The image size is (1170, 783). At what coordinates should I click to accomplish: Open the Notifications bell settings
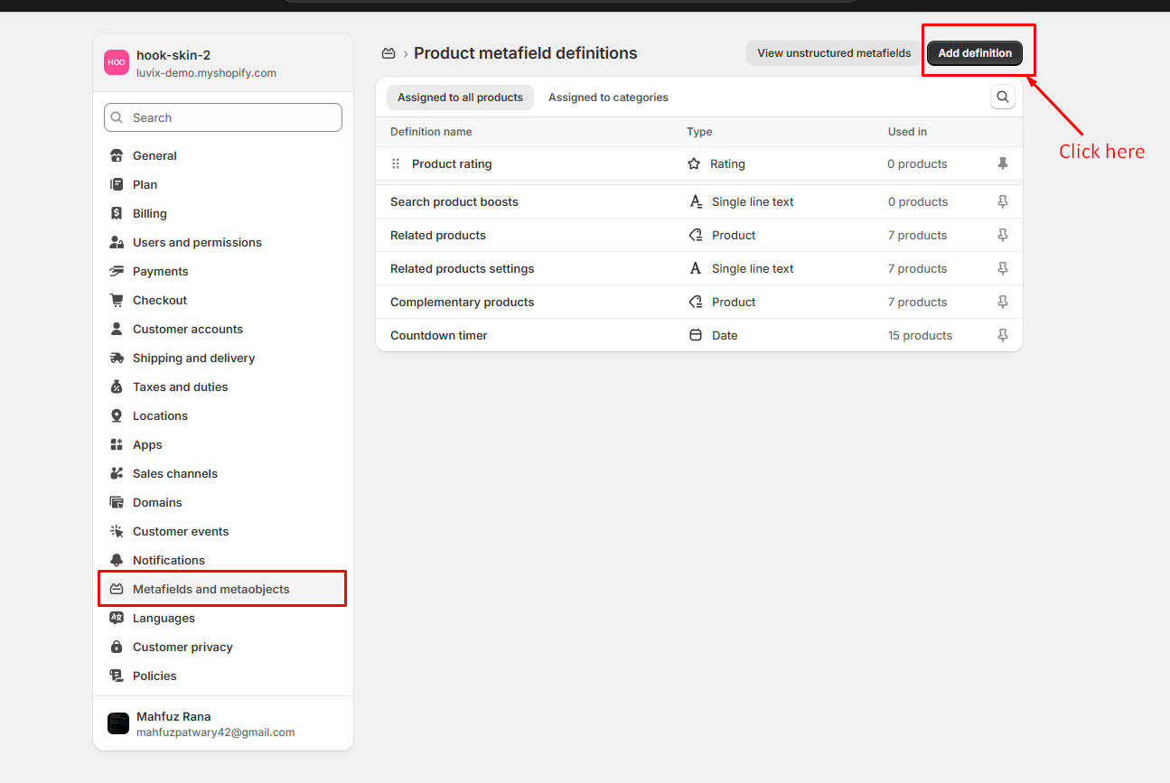[168, 560]
